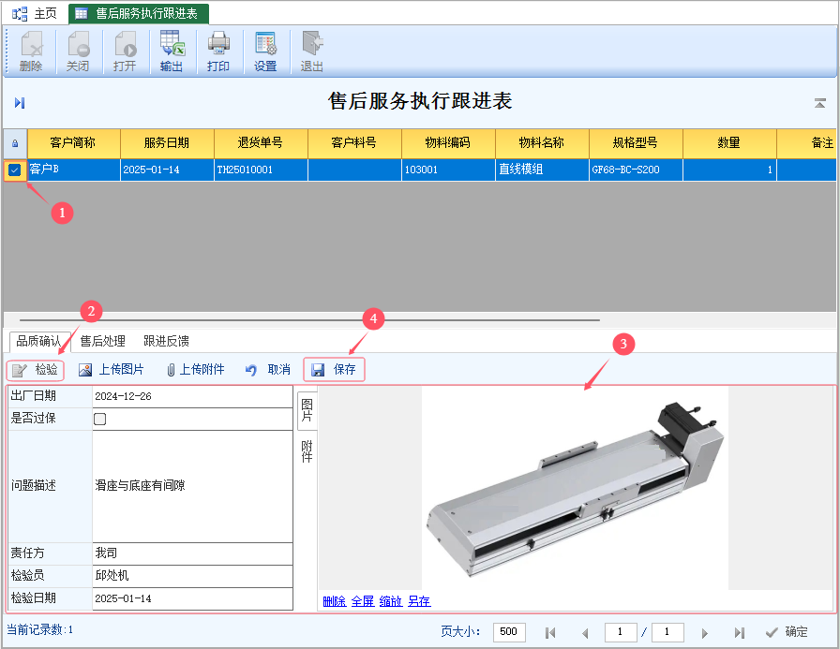Click the 客户料号 column header
Screen dimensions: 840x649
pos(354,143)
